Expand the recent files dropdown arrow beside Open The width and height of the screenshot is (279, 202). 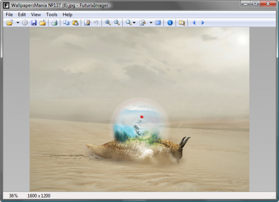pyautogui.click(x=18, y=23)
